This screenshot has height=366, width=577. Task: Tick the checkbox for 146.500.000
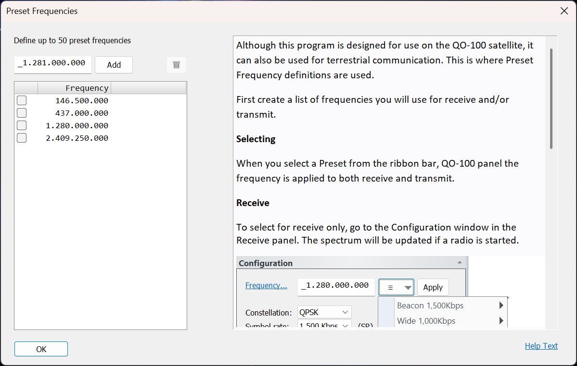(x=22, y=100)
